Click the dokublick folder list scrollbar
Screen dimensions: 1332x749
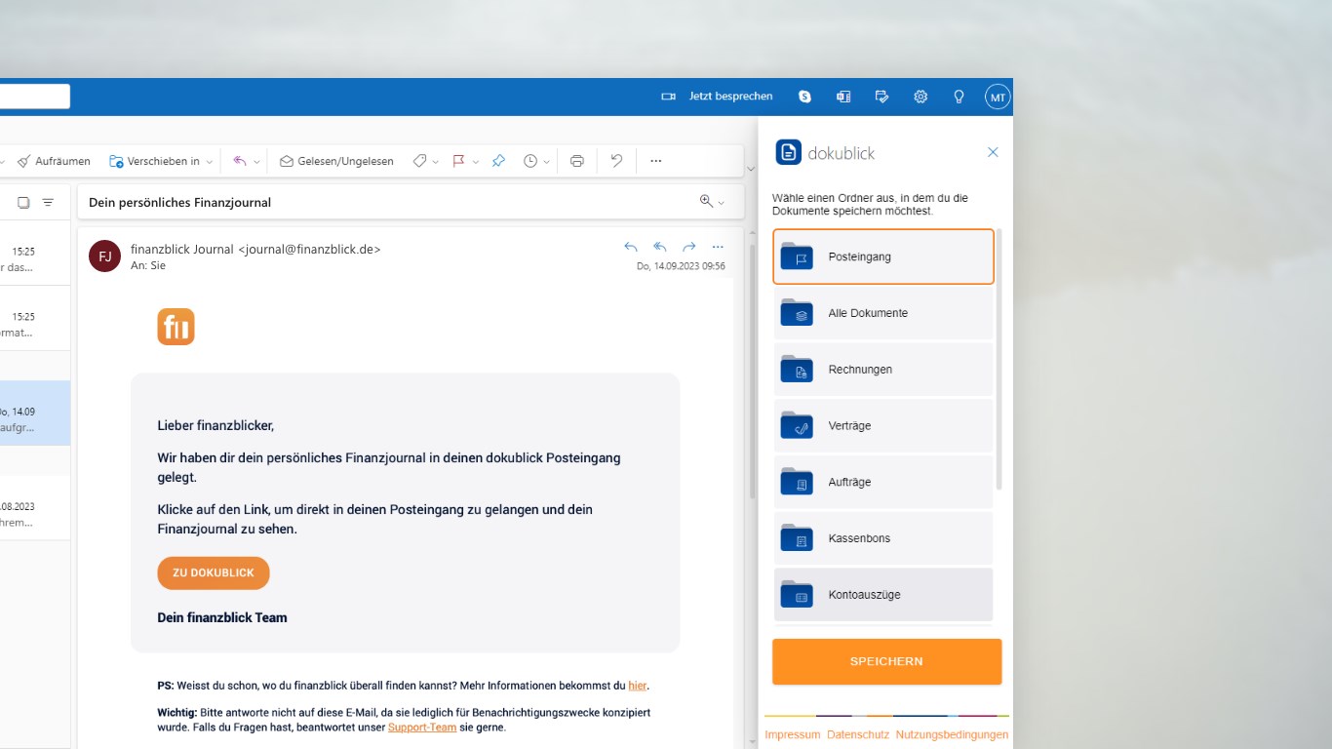[999, 359]
